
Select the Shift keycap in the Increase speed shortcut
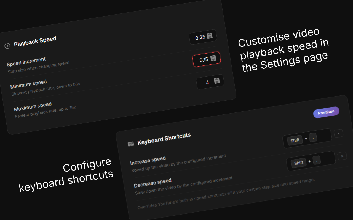[x=295, y=140]
